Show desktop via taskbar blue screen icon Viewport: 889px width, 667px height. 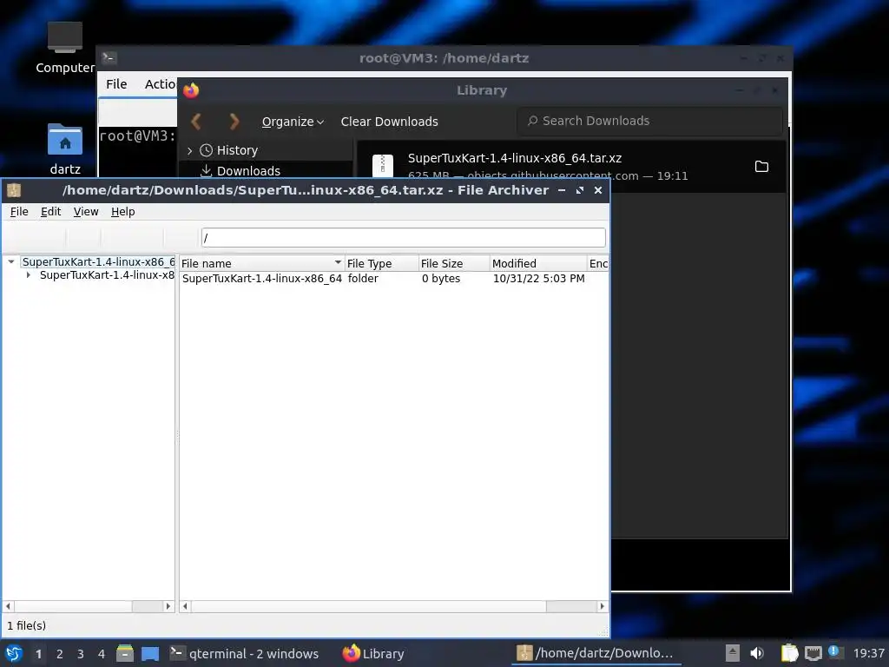pos(150,653)
